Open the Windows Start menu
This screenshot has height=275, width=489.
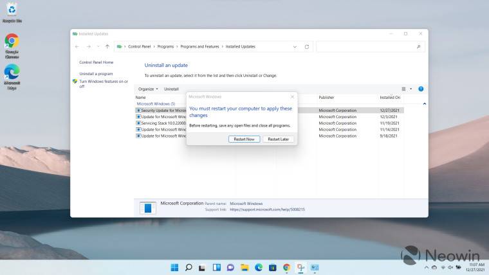[x=174, y=267]
